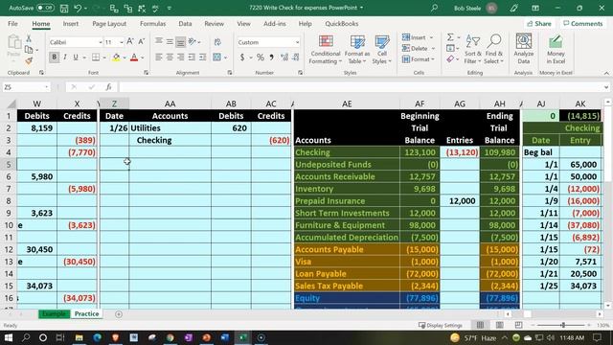Click the Comments button
Viewport: 613px width, 345px height.
point(582,24)
